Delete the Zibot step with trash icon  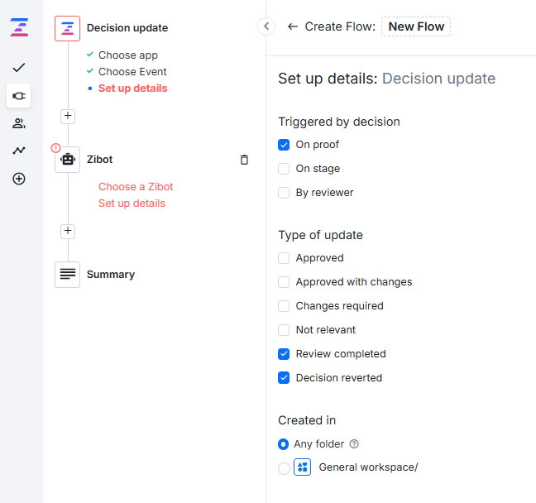244,160
